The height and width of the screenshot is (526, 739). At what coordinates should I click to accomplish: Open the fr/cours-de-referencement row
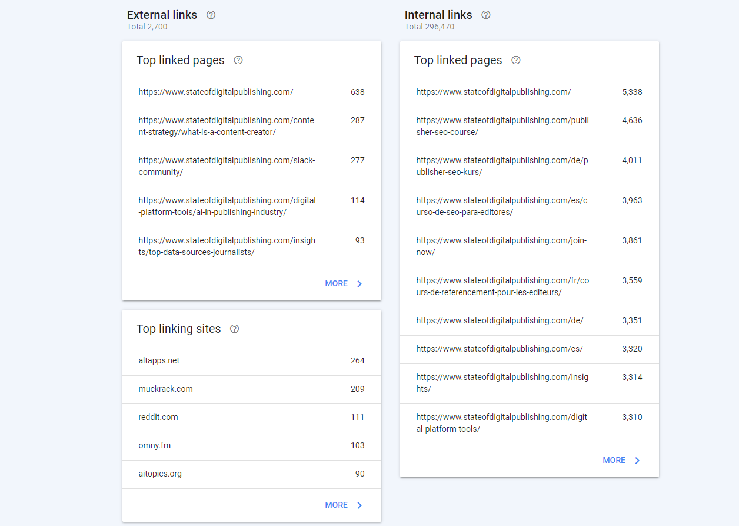pyautogui.click(x=530, y=287)
